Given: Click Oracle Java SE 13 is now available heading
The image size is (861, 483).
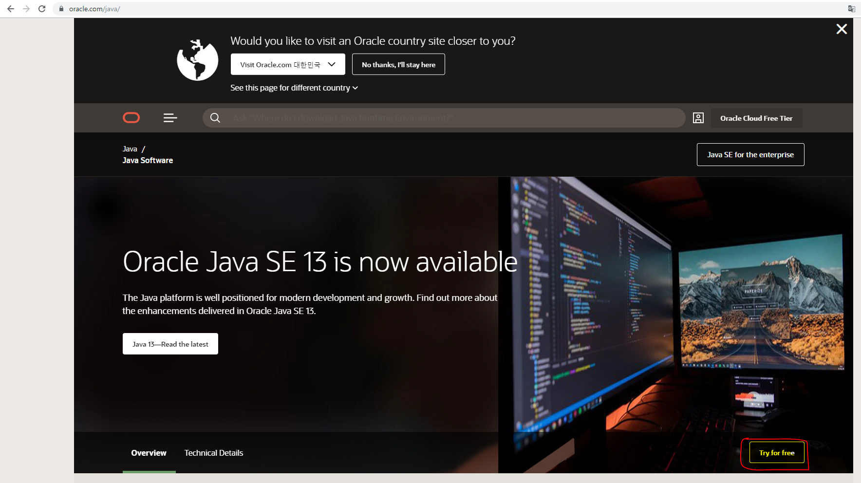Looking at the screenshot, I should [320, 261].
